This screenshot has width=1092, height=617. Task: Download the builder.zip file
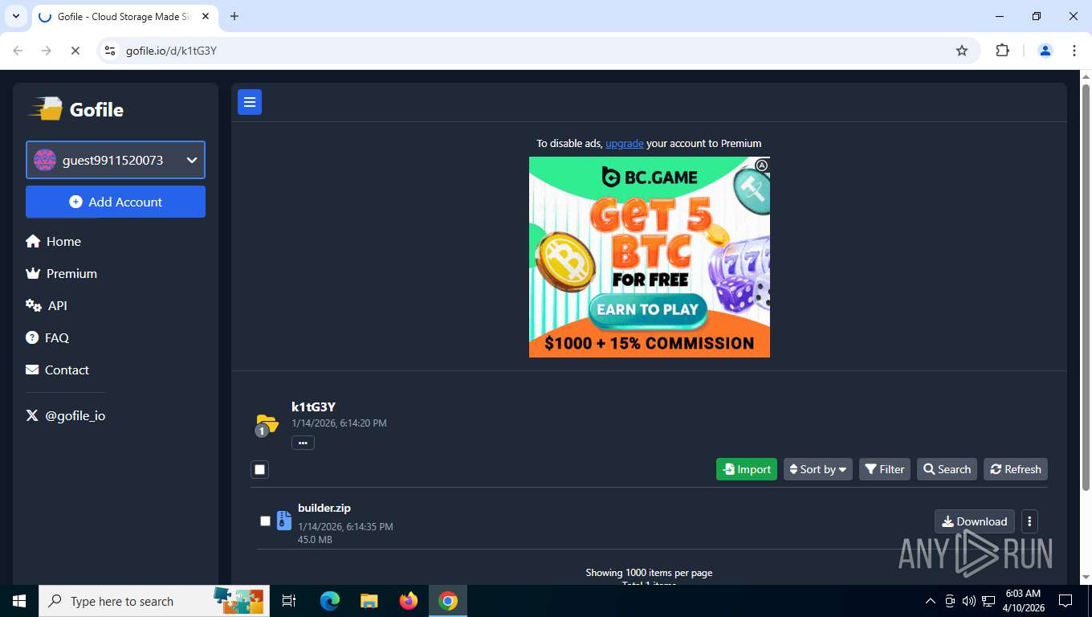coord(975,521)
